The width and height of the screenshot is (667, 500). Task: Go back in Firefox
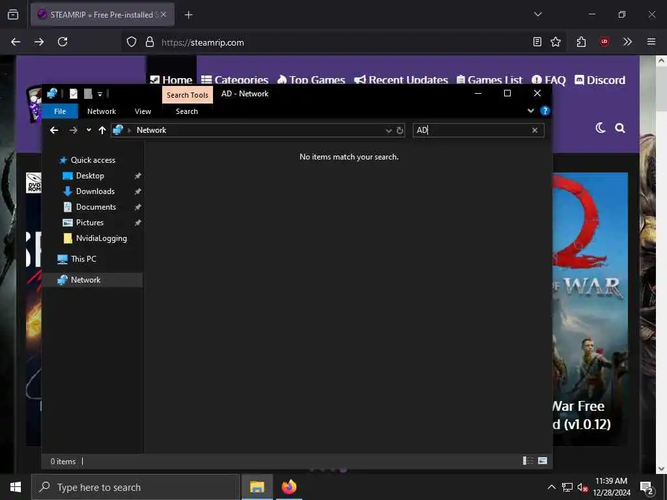click(x=16, y=42)
